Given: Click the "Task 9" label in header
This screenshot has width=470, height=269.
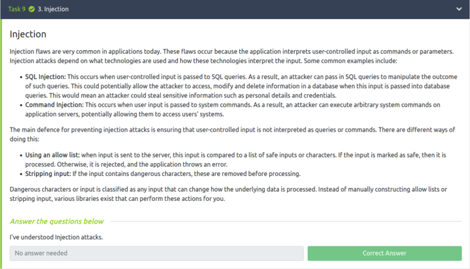Looking at the screenshot, I should pos(17,9).
